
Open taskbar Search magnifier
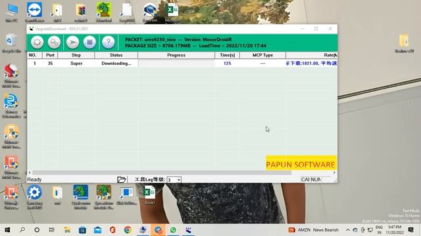tap(22, 230)
